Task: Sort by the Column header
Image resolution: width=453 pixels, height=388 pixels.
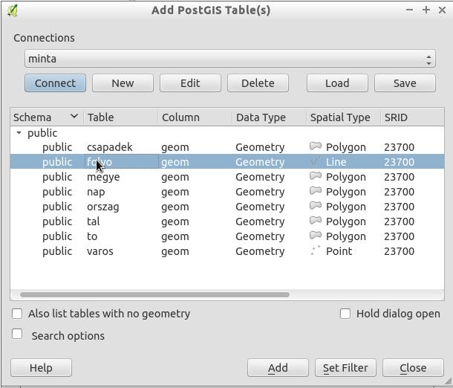Action: [195, 117]
